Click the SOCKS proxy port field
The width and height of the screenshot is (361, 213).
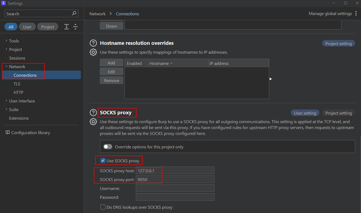click(x=175, y=179)
